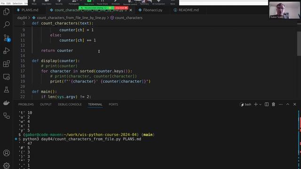Create a new terminal with plus icon
Viewport: 301px width, 169px height.
tap(256, 104)
